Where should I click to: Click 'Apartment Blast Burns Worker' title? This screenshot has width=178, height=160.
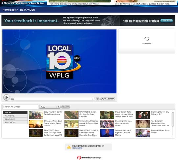[x=160, y=132]
